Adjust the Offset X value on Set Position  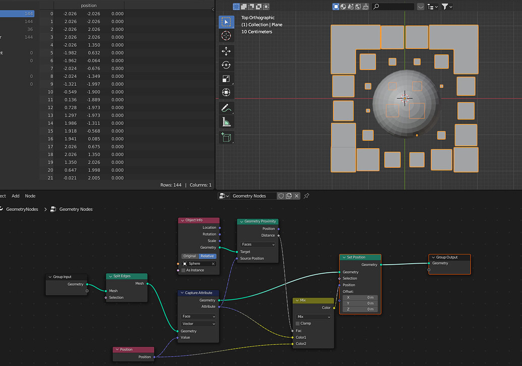360,297
